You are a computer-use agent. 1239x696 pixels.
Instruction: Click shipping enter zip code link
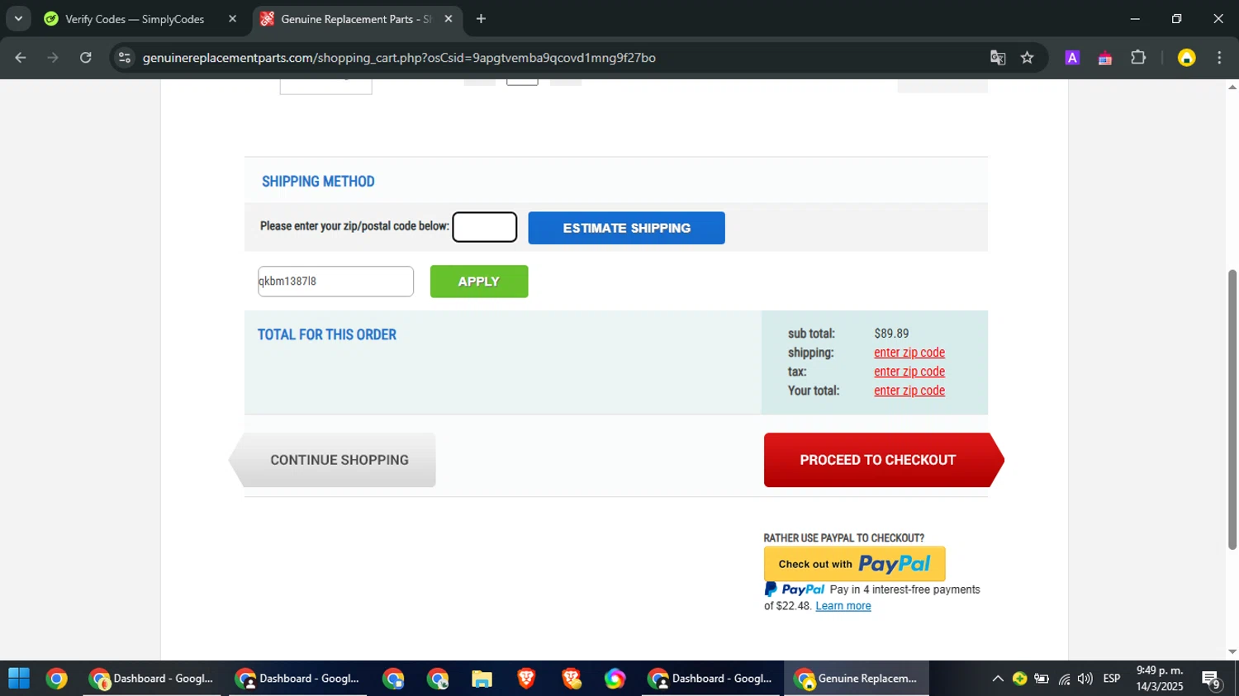909,353
